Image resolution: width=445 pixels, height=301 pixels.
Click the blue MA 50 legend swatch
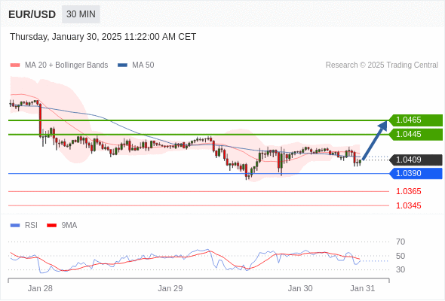[122, 65]
